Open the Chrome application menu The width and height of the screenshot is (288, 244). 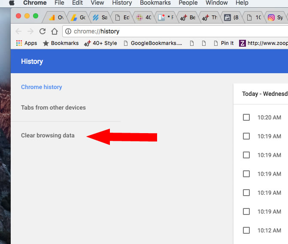tap(35, 3)
